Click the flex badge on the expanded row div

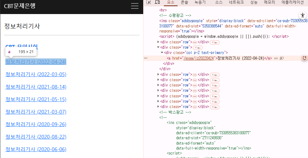(198, 48)
